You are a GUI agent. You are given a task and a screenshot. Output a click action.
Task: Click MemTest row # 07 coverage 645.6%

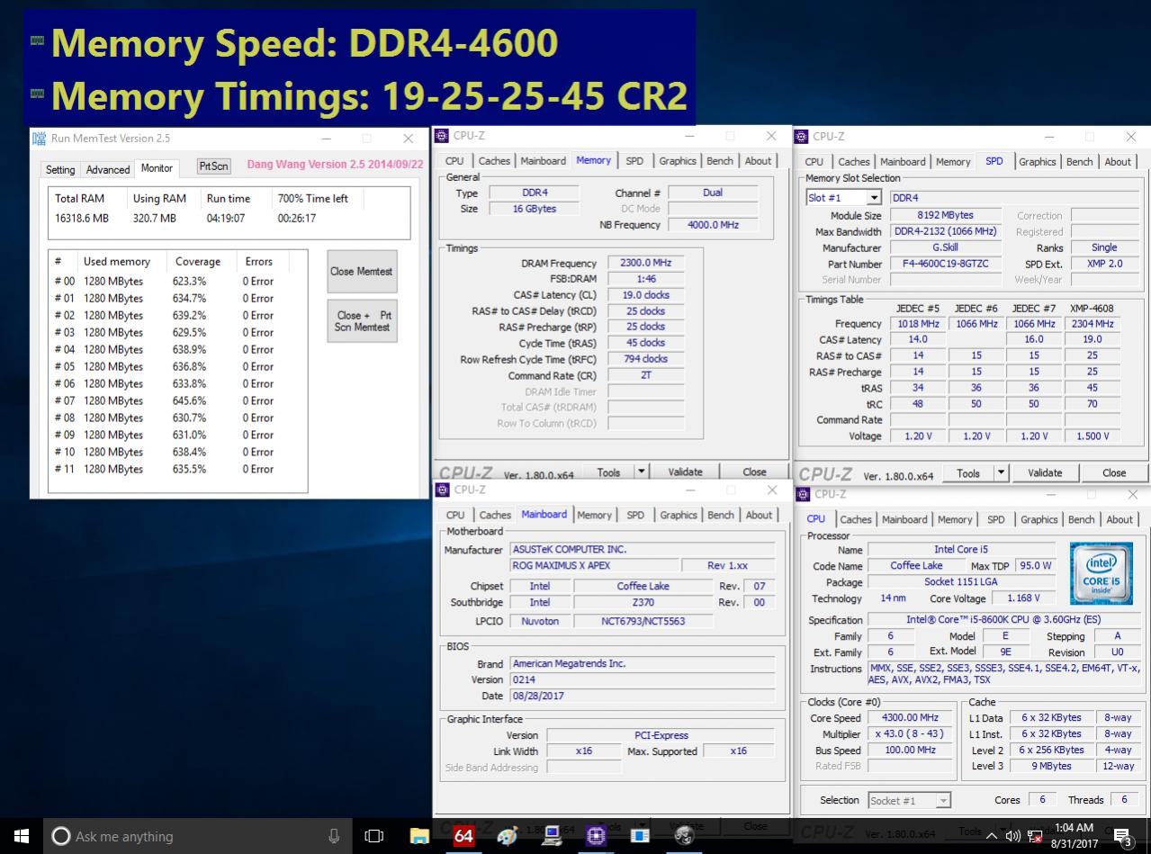coord(189,400)
